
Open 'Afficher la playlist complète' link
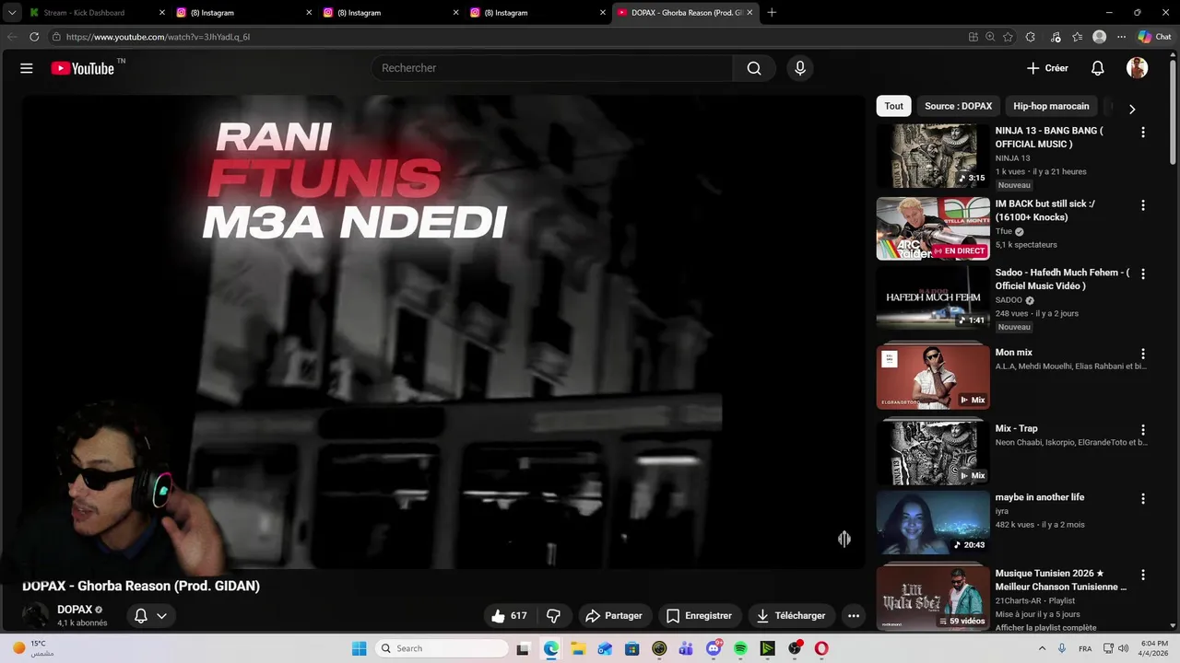1045,627
